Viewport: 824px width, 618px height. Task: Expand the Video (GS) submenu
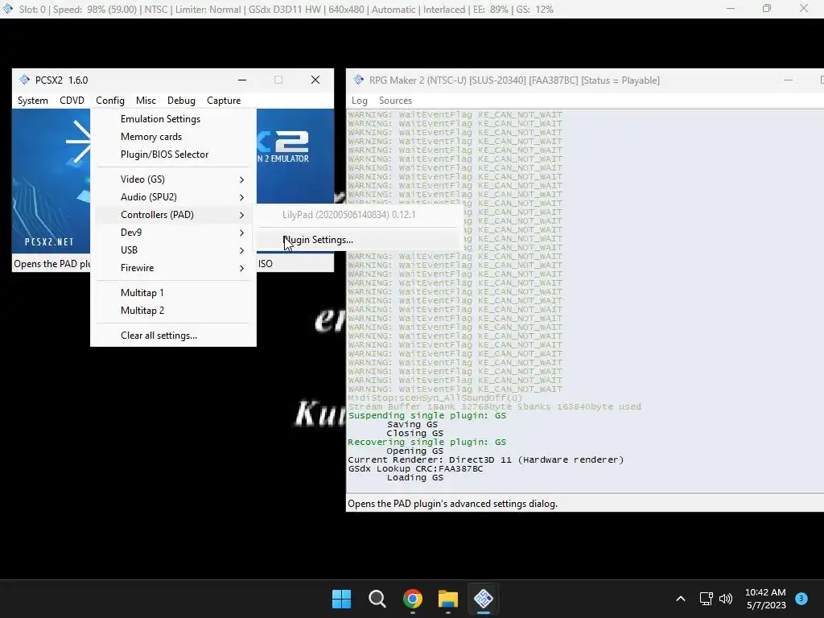coord(174,179)
